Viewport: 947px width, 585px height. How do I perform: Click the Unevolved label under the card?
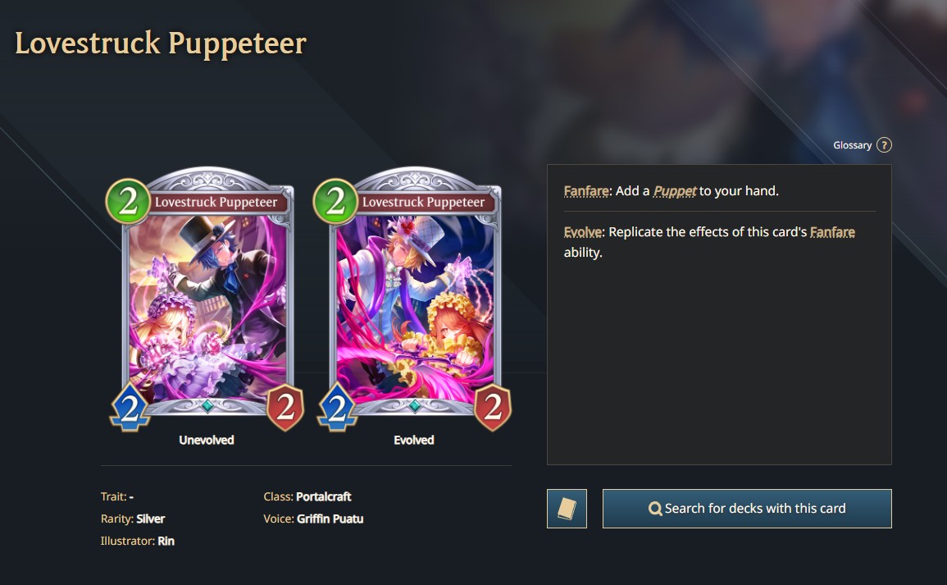tap(207, 440)
